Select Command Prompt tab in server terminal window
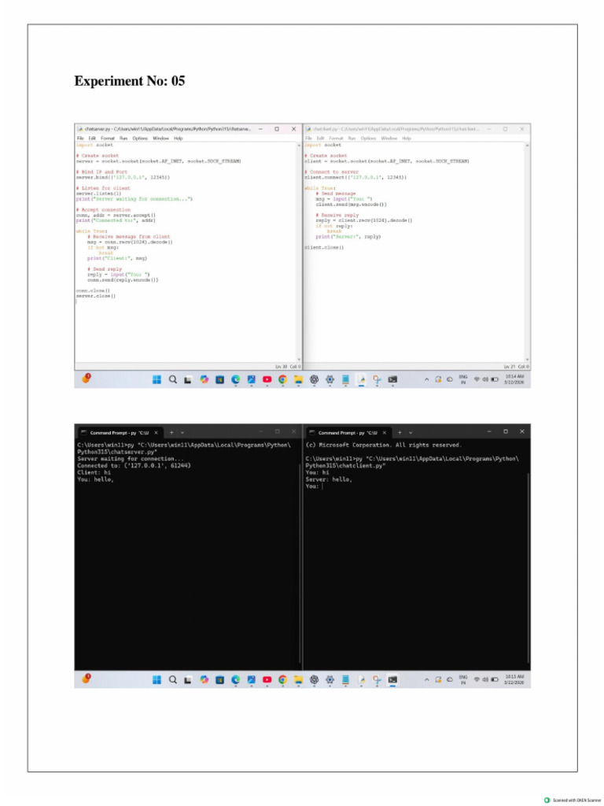The image size is (604, 806). 120,433
